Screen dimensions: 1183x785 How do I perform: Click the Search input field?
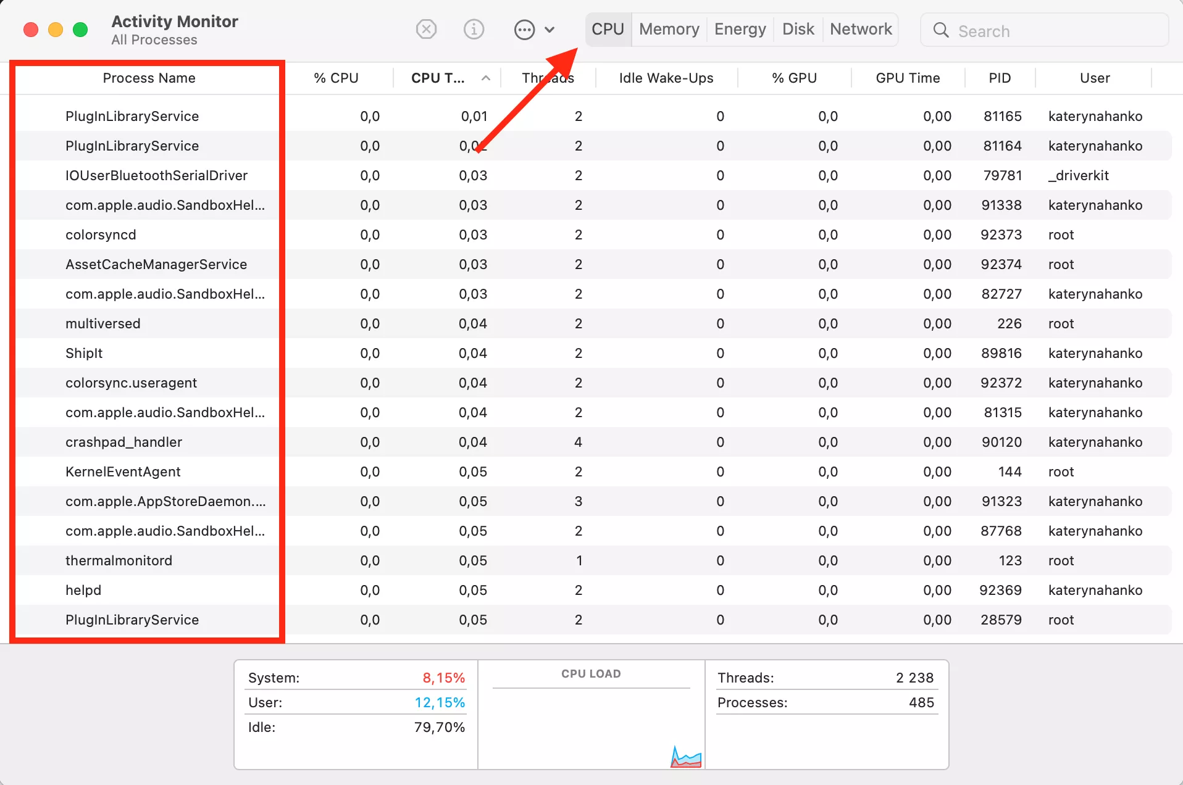[x=1044, y=30]
